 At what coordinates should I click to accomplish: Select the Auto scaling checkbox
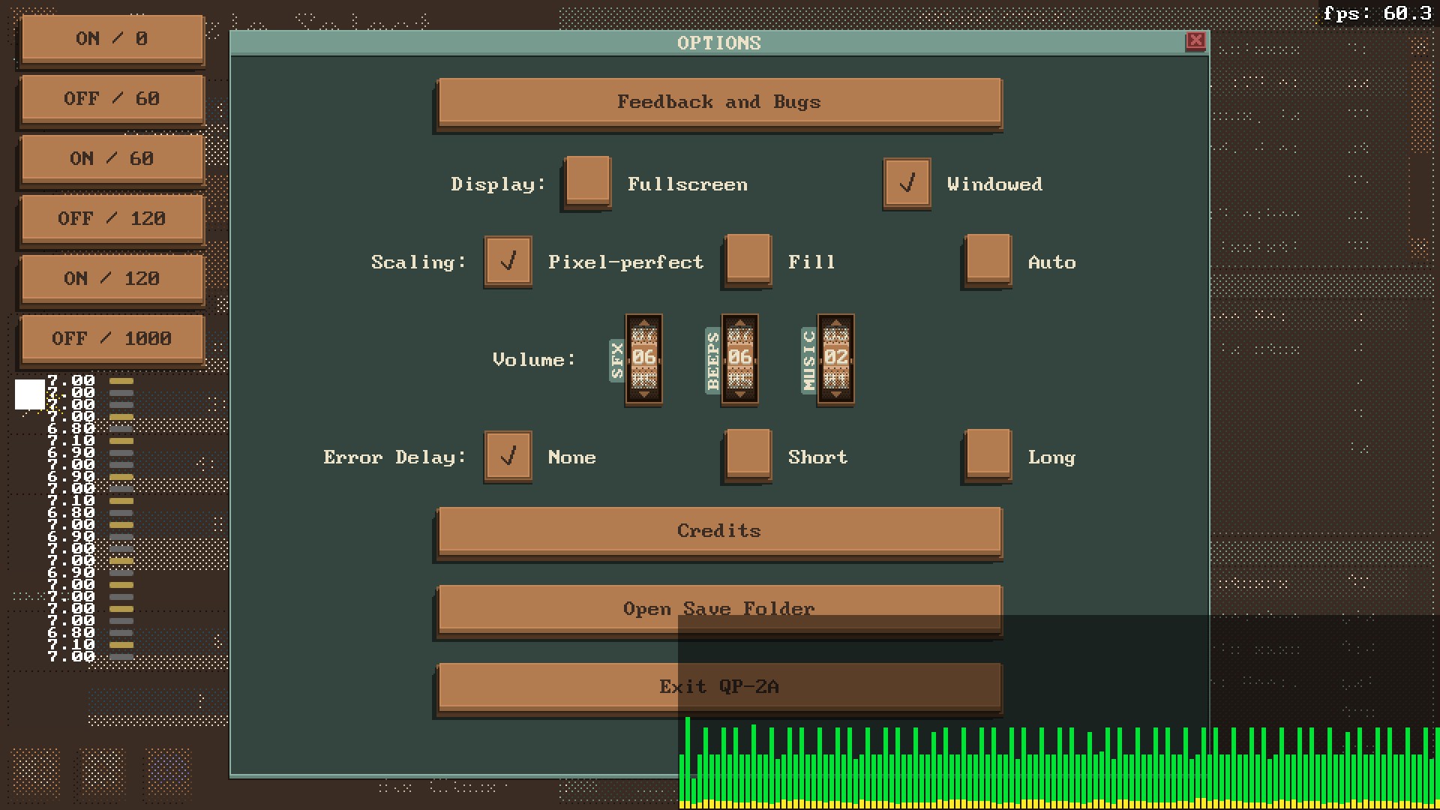click(988, 259)
